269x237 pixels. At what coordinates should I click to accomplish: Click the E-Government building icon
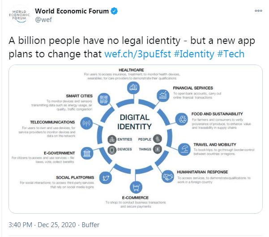point(87,153)
